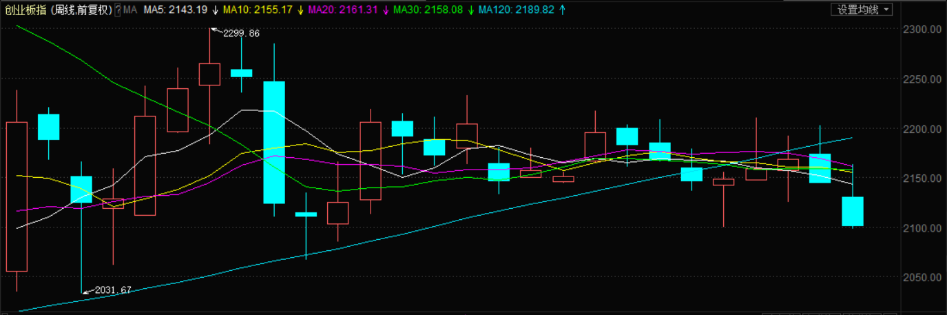The width and height of the screenshot is (947, 315).
Task: Click the large cyan candlestick below MA5 peak
Action: [274, 142]
